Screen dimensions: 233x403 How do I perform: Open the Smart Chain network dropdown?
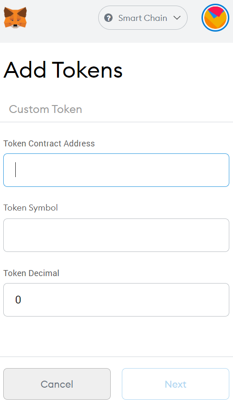(143, 18)
